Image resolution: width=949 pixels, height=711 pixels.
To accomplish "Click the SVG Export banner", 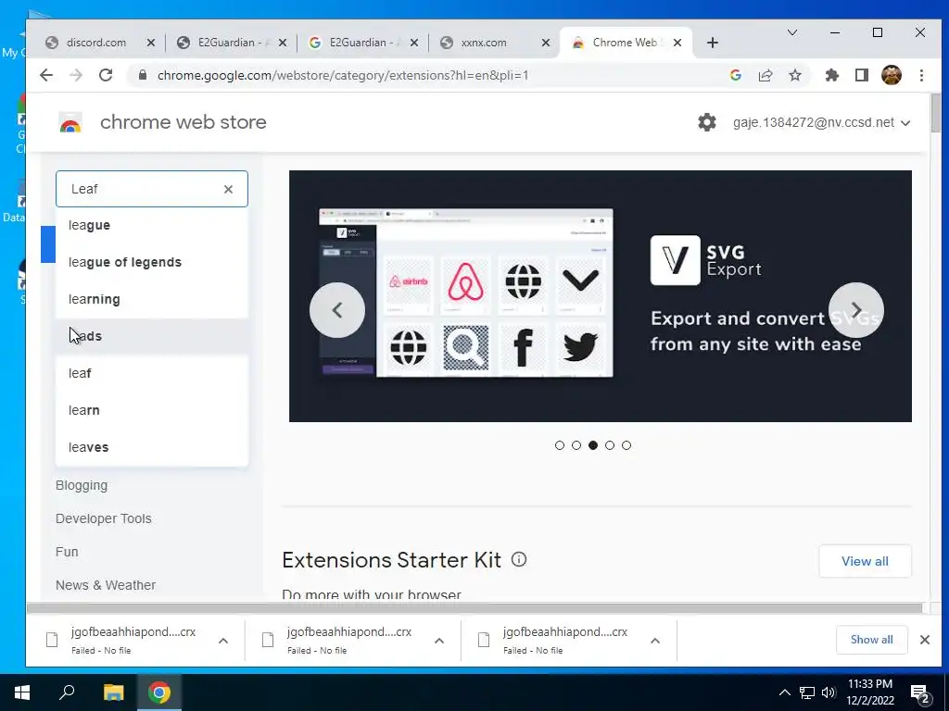I will [x=601, y=296].
